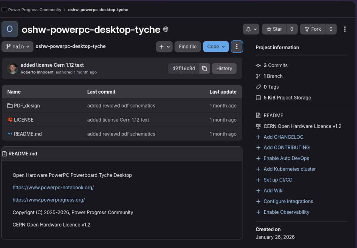
Task: Open the Code dropdown
Action: click(216, 46)
